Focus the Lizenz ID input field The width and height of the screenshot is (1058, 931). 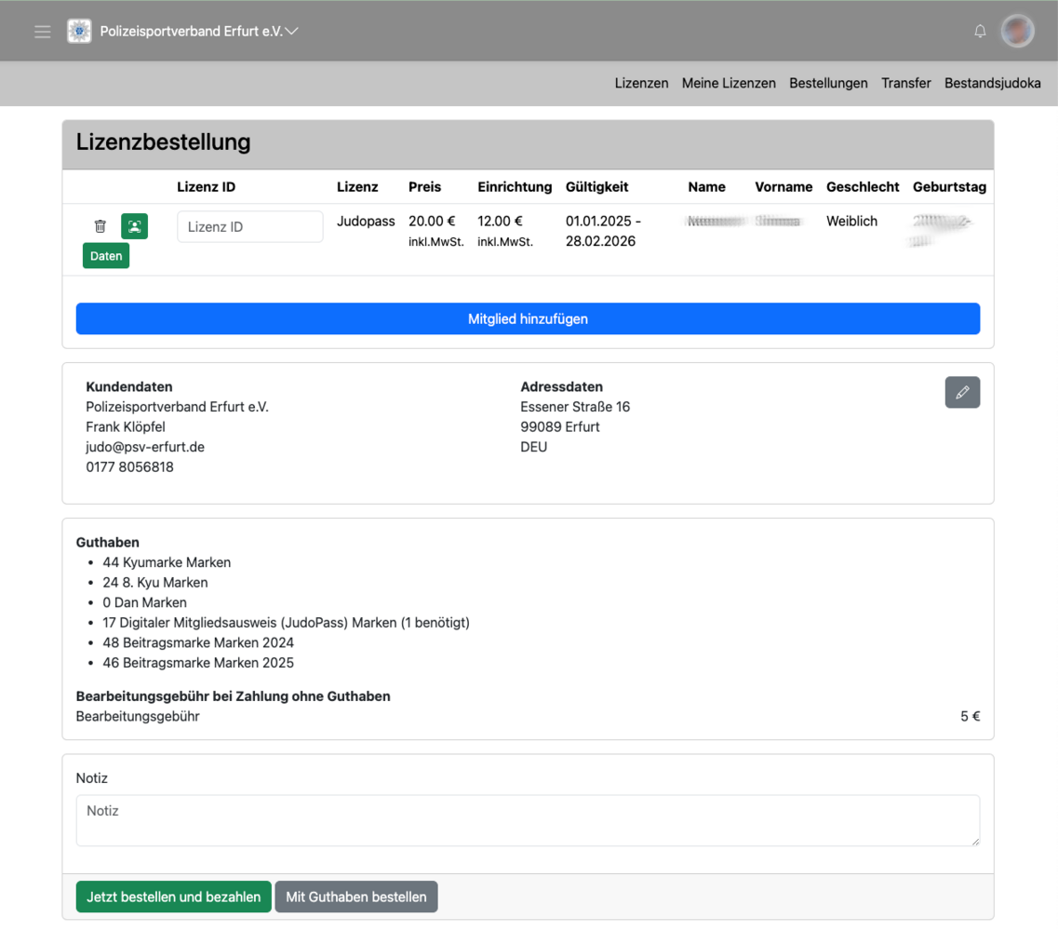tap(249, 227)
